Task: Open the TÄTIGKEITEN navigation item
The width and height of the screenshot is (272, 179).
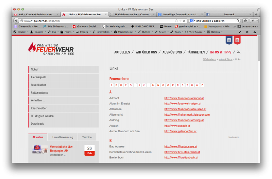Action: click(196, 52)
